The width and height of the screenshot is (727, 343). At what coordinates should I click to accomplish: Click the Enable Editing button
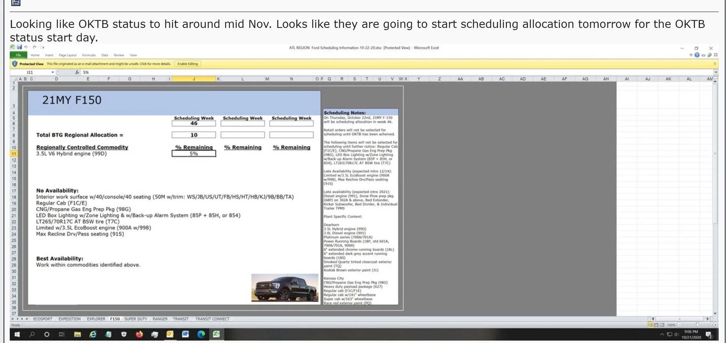(188, 64)
